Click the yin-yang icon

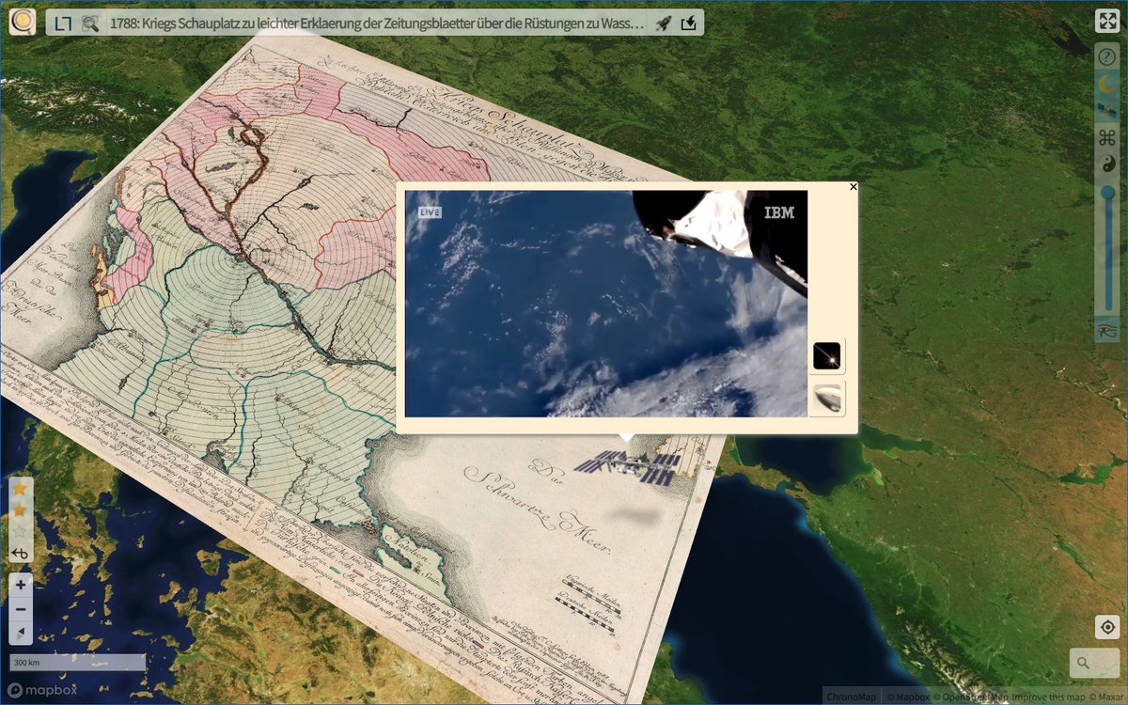click(1107, 164)
